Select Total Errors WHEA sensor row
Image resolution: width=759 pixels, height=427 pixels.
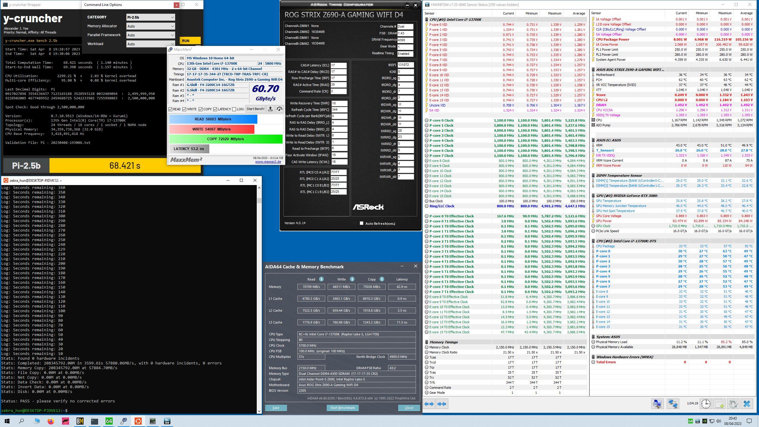[x=673, y=362]
